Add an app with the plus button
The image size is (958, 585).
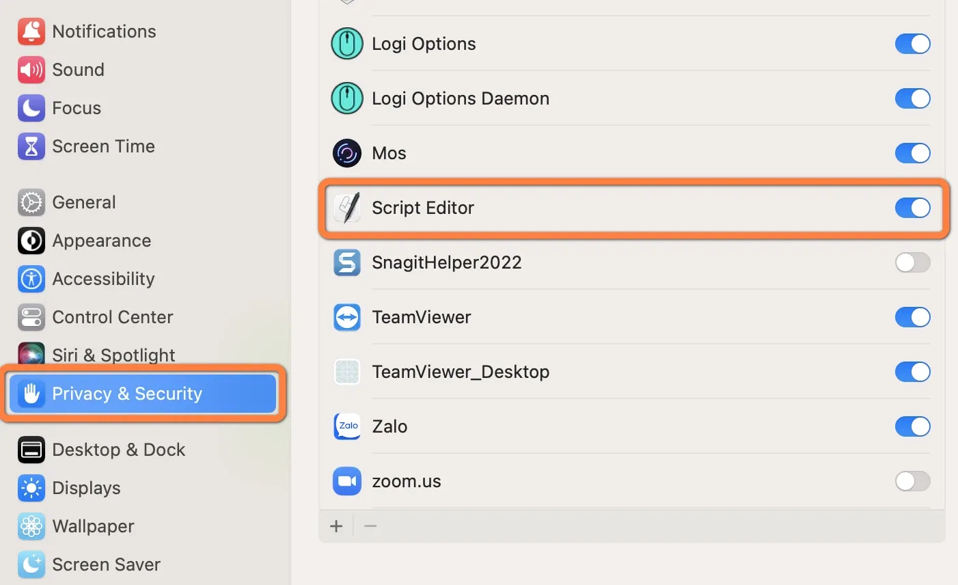pyautogui.click(x=336, y=526)
